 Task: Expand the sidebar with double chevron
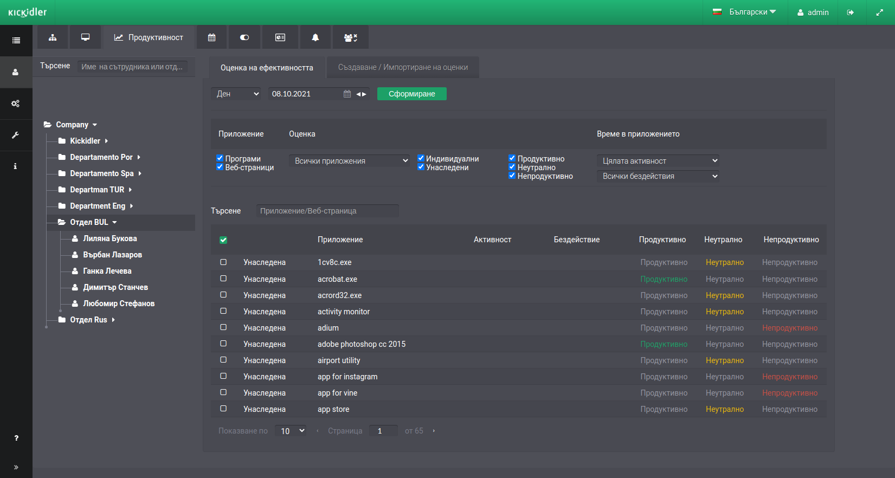click(x=16, y=467)
